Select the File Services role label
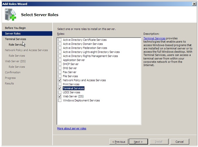Image resolution: width=198 pixels, height=147 pixels. pos(70,76)
